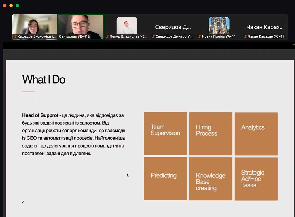Click Пекур Владислав profile photo
The width and height of the screenshot is (295, 217).
click(127, 25)
